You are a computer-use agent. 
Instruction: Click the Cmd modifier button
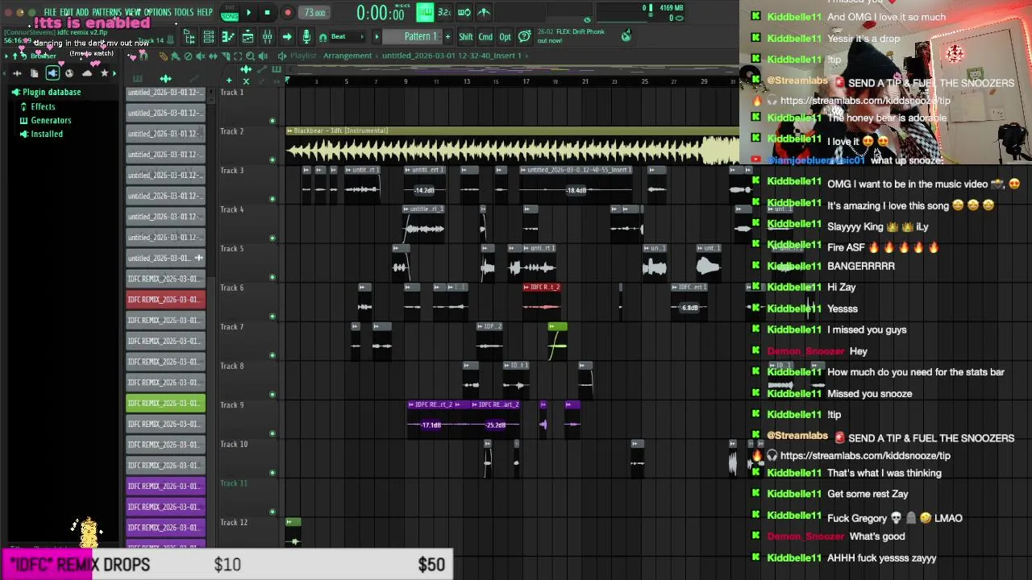(485, 37)
